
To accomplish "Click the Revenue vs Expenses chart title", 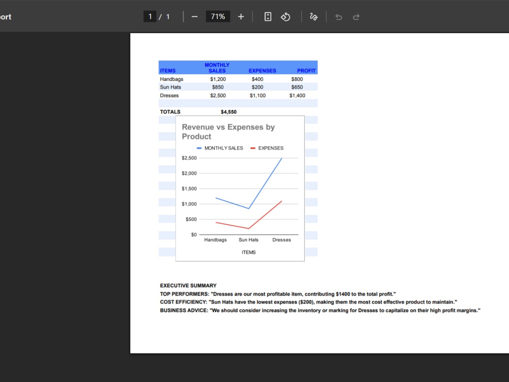I will 228,131.
